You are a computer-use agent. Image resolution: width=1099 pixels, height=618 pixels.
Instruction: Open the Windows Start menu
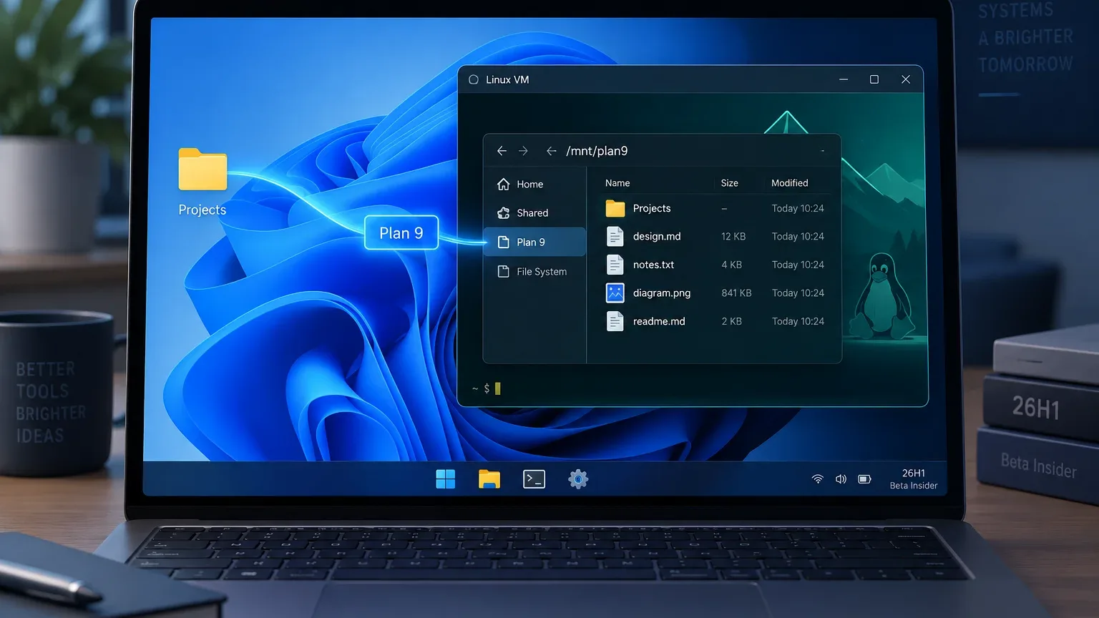tap(446, 479)
